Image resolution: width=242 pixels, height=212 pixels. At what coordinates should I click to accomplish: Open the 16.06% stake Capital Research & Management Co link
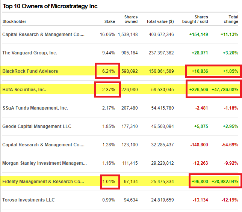click(x=43, y=35)
